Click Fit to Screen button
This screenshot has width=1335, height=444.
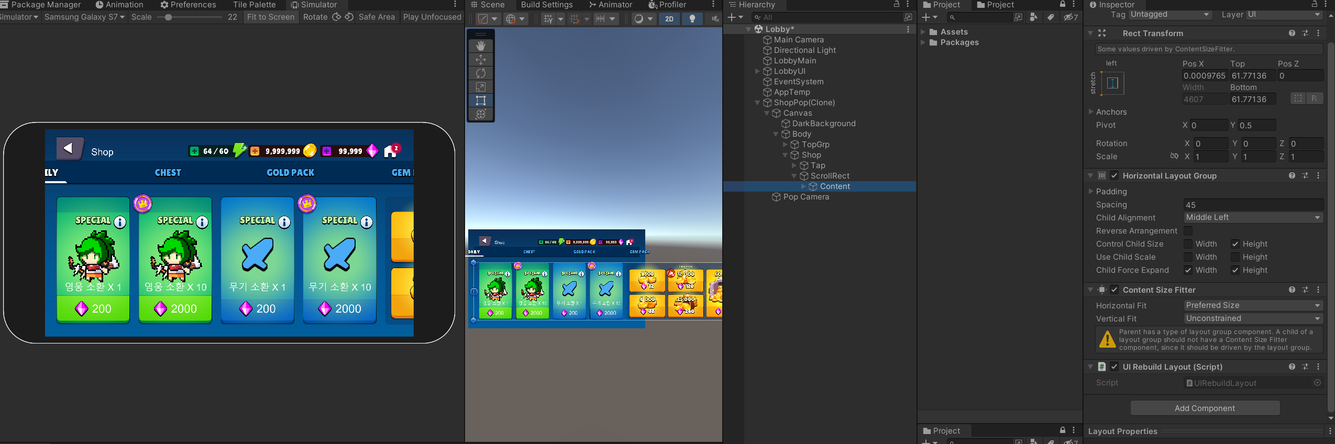point(271,17)
